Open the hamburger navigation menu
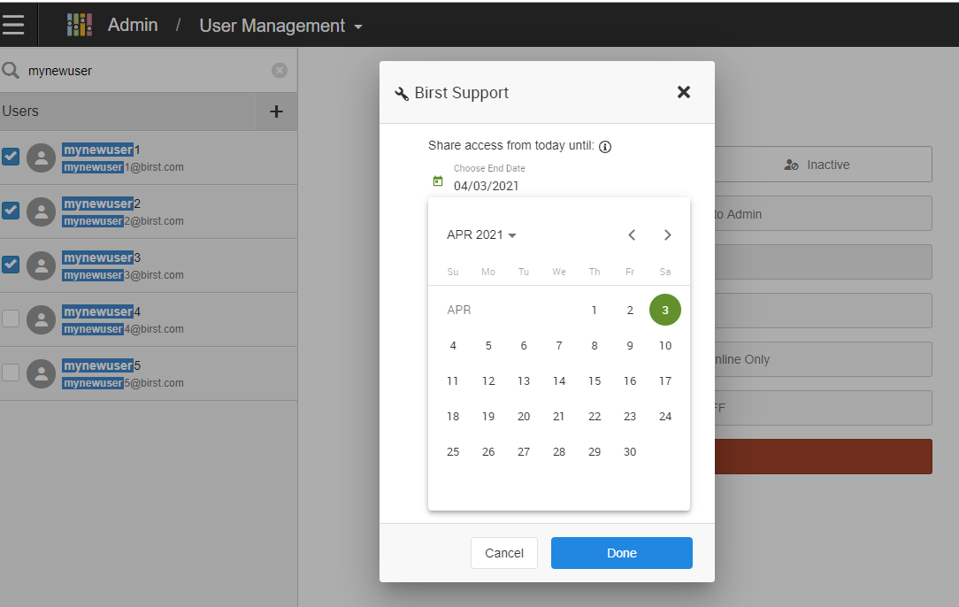 (x=13, y=24)
